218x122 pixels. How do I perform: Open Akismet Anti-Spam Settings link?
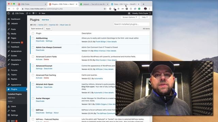(39, 87)
